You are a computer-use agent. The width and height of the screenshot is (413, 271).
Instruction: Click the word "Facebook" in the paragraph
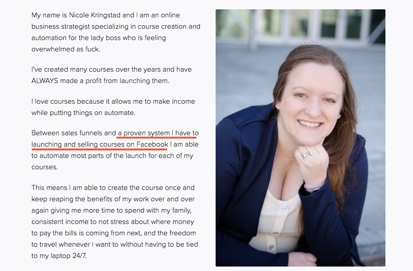point(152,144)
